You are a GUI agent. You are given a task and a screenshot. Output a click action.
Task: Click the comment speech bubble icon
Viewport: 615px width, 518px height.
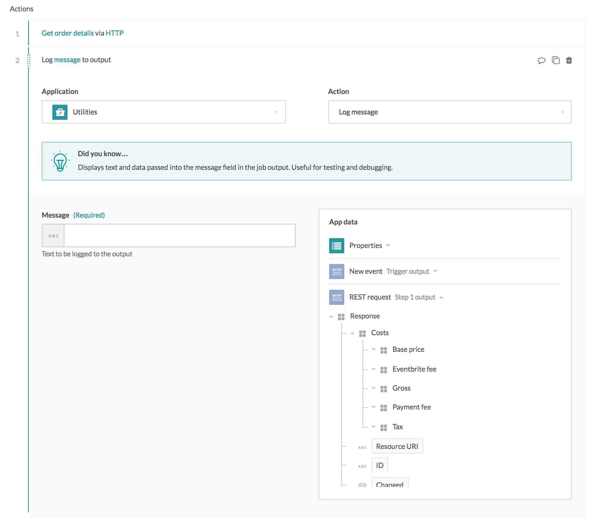(541, 60)
